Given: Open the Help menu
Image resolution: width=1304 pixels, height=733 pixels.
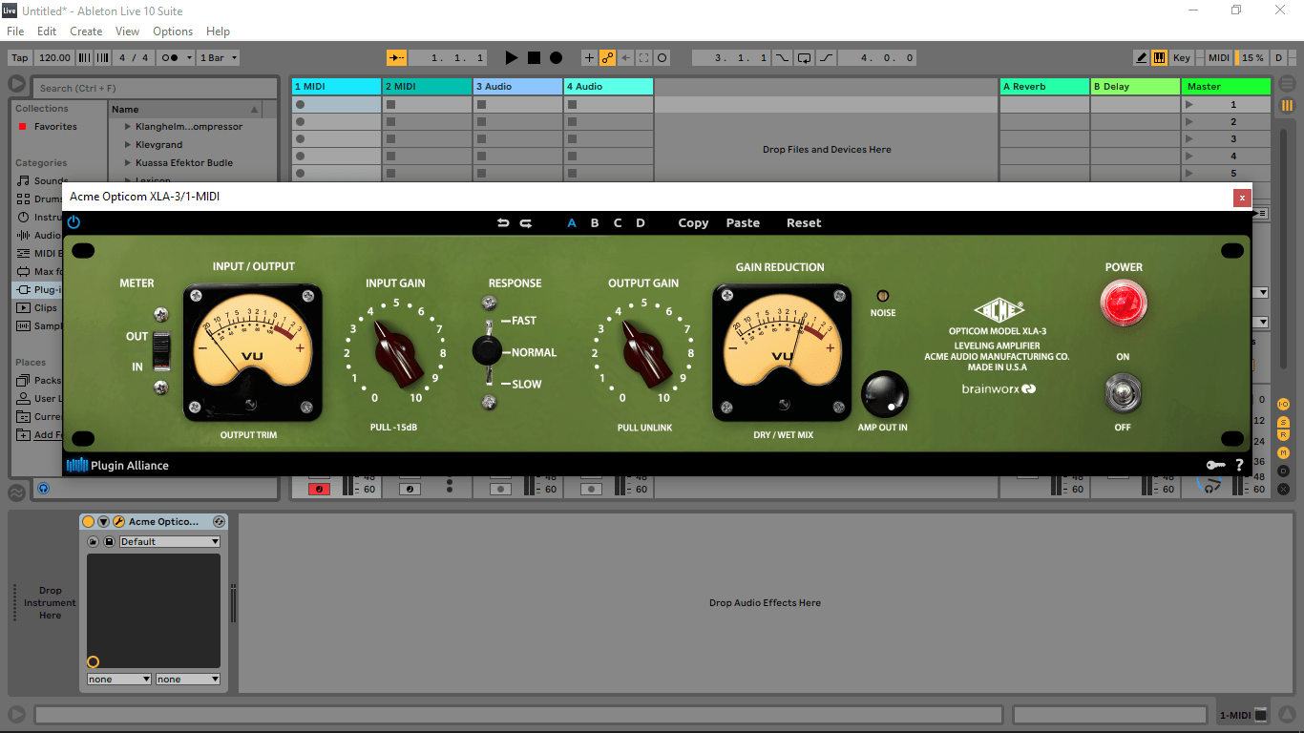Looking at the screenshot, I should (x=219, y=31).
